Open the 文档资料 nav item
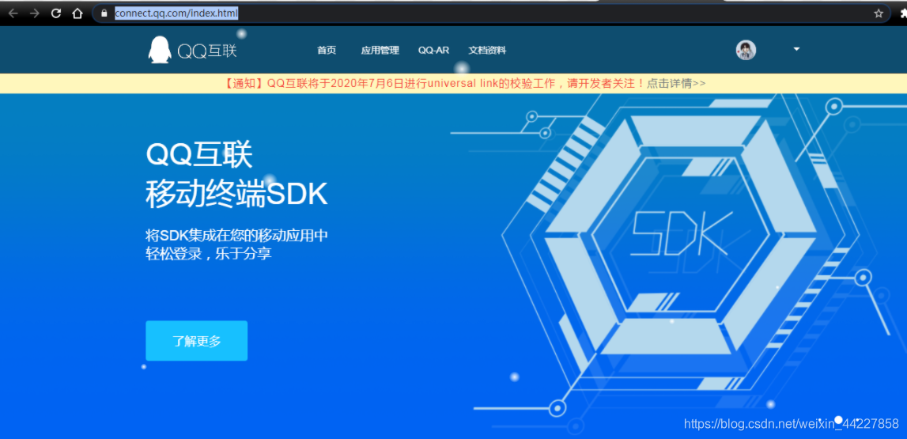 [x=487, y=51]
